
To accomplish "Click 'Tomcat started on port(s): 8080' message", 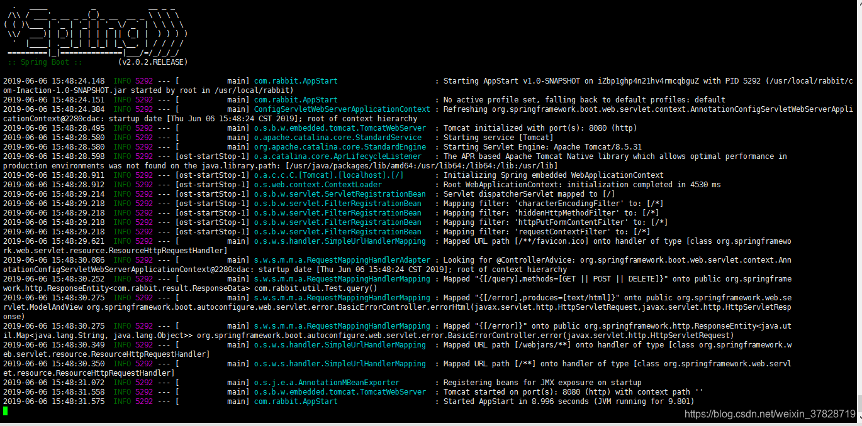I will [573, 392].
